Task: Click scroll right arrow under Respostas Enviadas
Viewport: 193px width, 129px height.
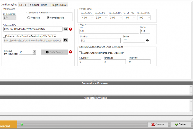Action: pyautogui.click(x=188, y=114)
